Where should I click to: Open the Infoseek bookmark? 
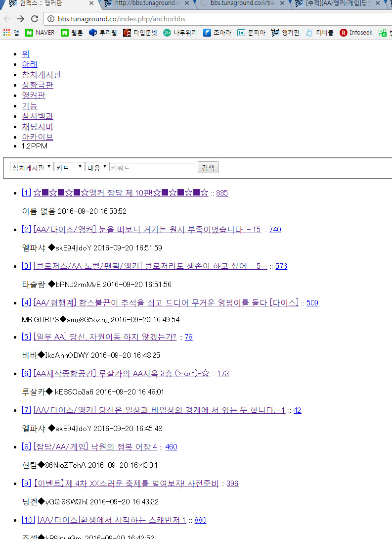tap(356, 33)
